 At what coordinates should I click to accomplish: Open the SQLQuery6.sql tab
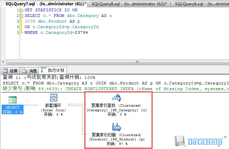(x=201, y=4)
